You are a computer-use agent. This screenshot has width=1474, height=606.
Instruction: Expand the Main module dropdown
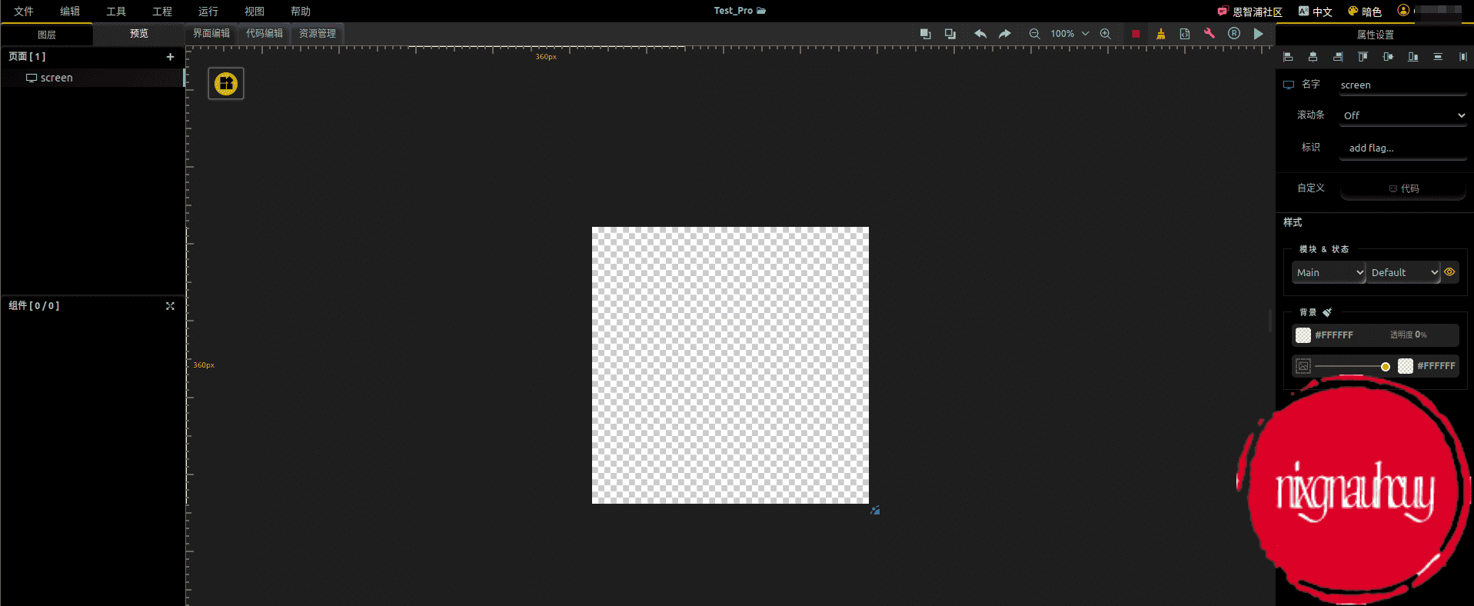(x=1329, y=273)
